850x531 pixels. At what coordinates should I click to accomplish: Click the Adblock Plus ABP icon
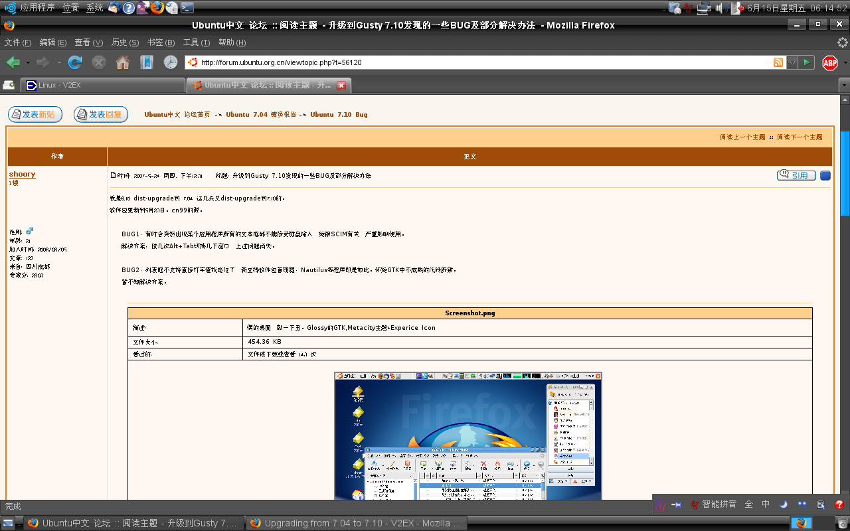(x=829, y=62)
